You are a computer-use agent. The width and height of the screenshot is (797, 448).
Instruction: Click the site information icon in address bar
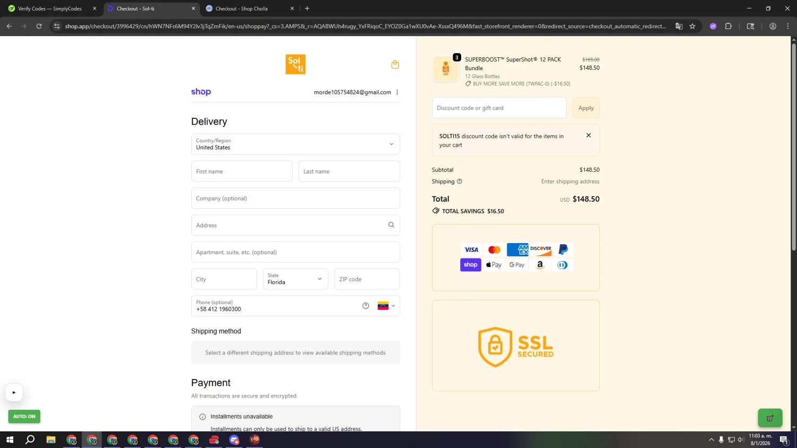point(57,26)
